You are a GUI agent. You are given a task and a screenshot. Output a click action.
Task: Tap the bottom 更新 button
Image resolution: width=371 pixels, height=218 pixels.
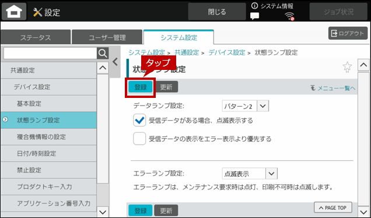pos(166,210)
